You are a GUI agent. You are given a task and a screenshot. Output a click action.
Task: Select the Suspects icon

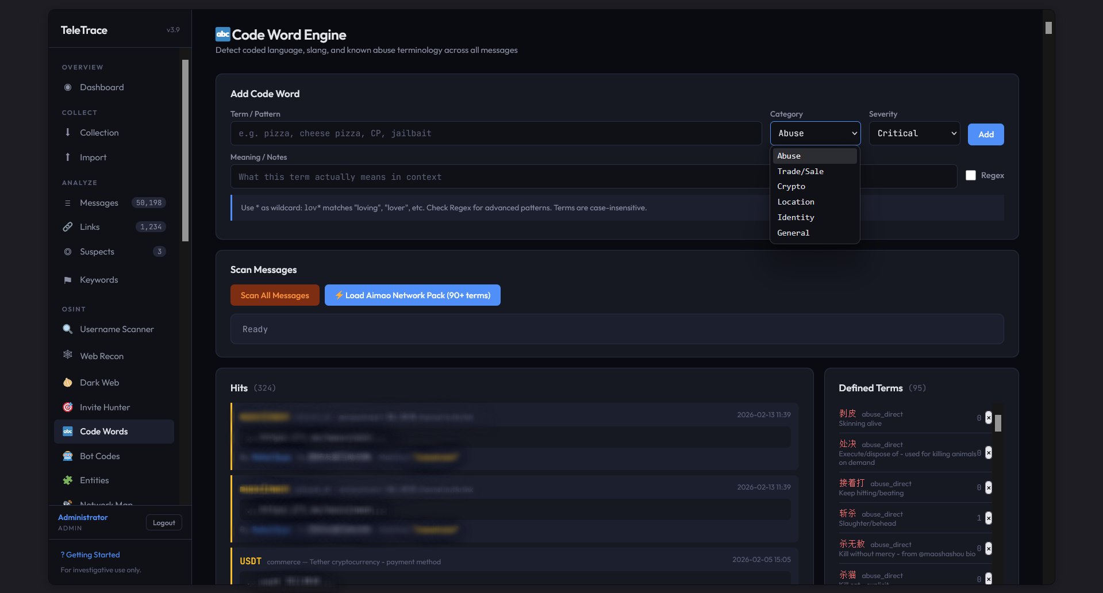coord(67,251)
